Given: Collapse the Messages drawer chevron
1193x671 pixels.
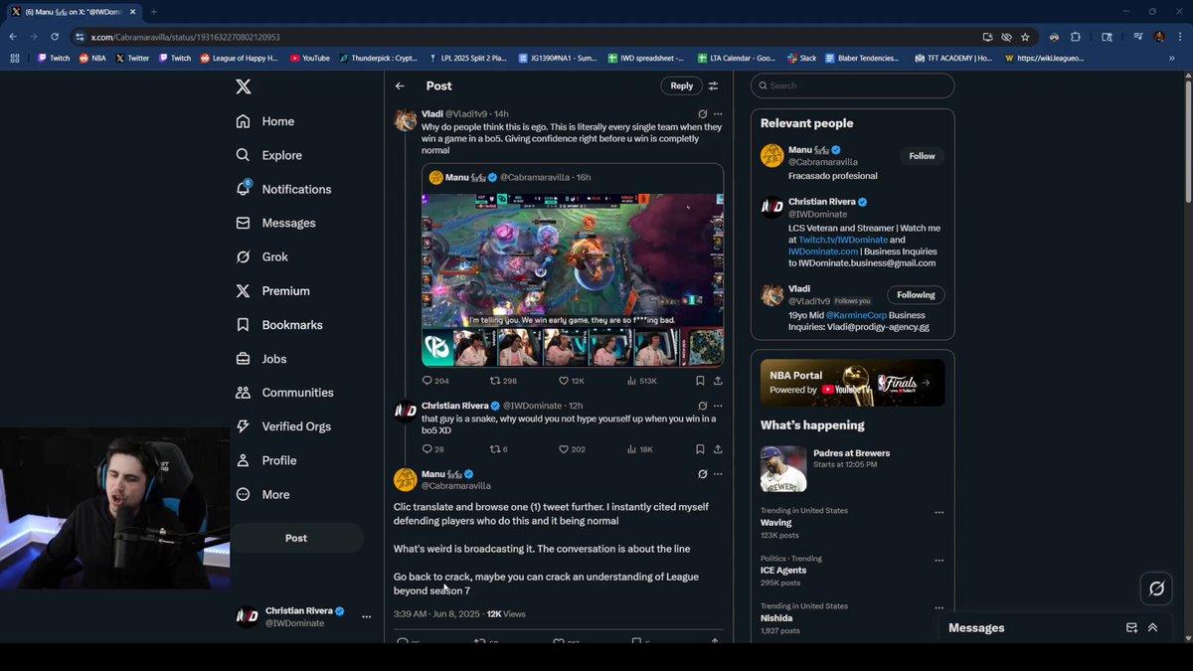Looking at the screenshot, I should coord(1152,627).
